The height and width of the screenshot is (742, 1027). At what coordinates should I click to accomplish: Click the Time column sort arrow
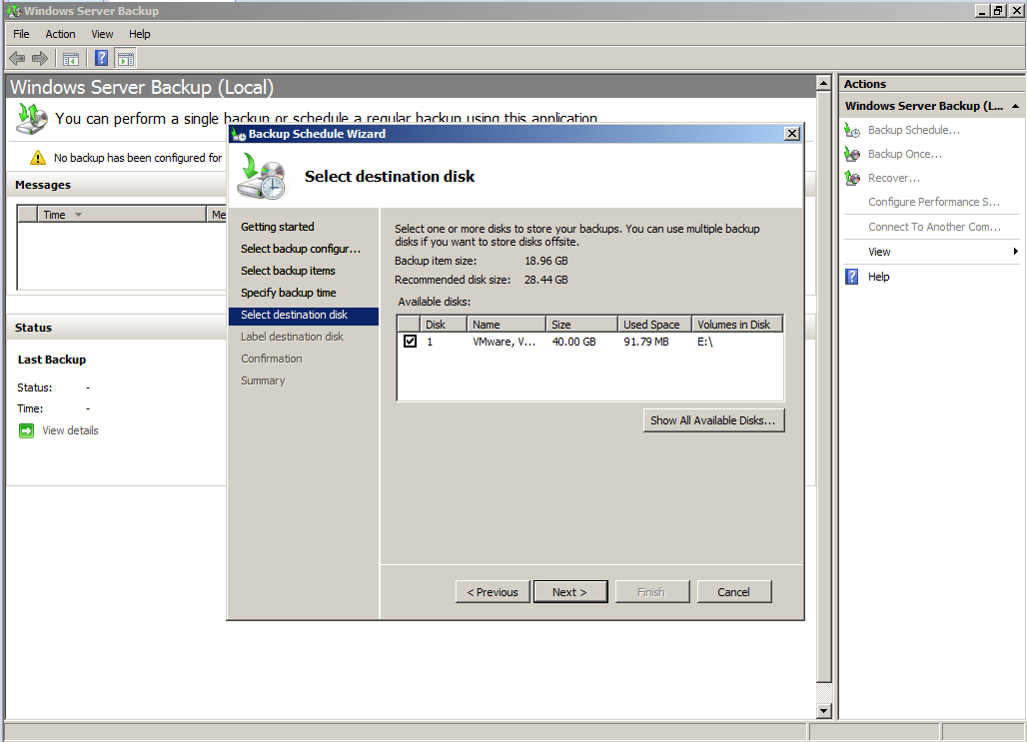point(79,215)
